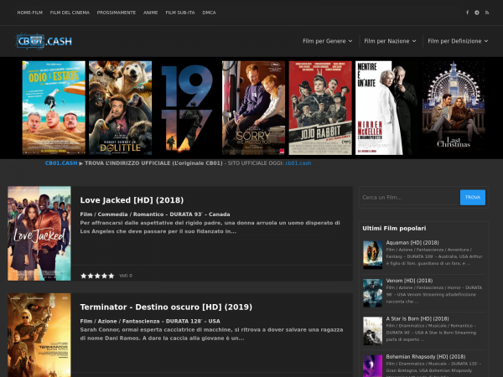This screenshot has height=377, width=503.
Task: Open the RSS feed icon
Action: [x=487, y=13]
